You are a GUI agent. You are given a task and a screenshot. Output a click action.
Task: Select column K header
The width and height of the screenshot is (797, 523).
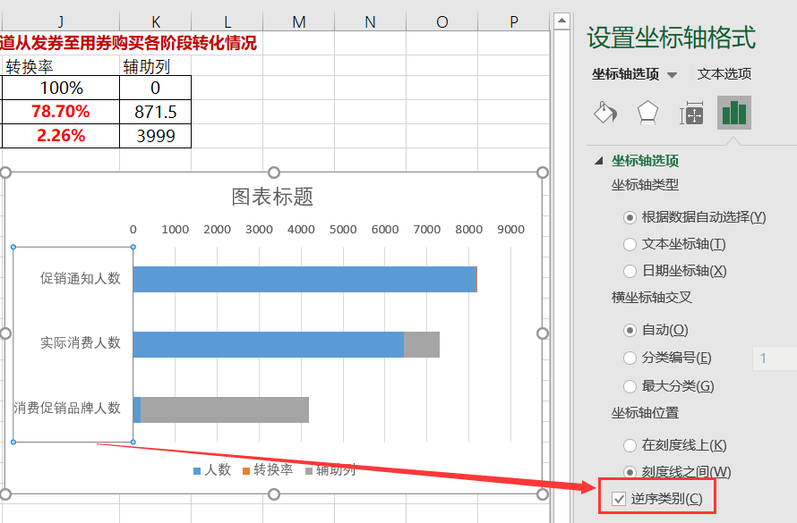[x=156, y=21]
